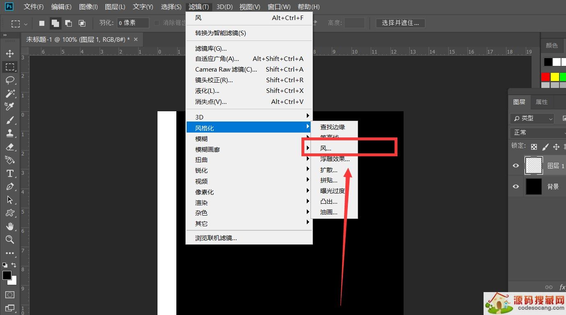Select the Zoom tool

pyautogui.click(x=10, y=240)
